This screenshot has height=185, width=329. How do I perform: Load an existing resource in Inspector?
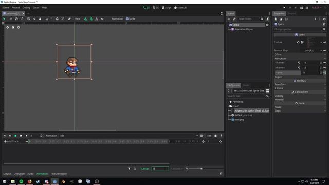[281, 19]
